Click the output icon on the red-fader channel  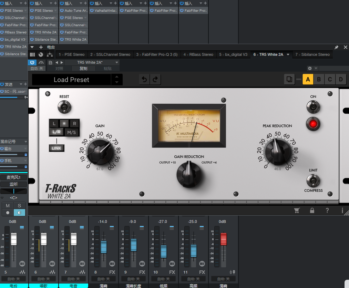(x=232, y=272)
